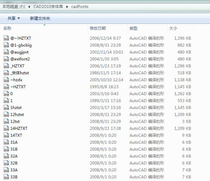Sort files by 名称 column header
The image size is (210, 181).
45,28
